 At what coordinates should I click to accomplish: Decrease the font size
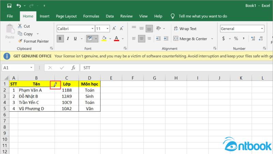121,28
